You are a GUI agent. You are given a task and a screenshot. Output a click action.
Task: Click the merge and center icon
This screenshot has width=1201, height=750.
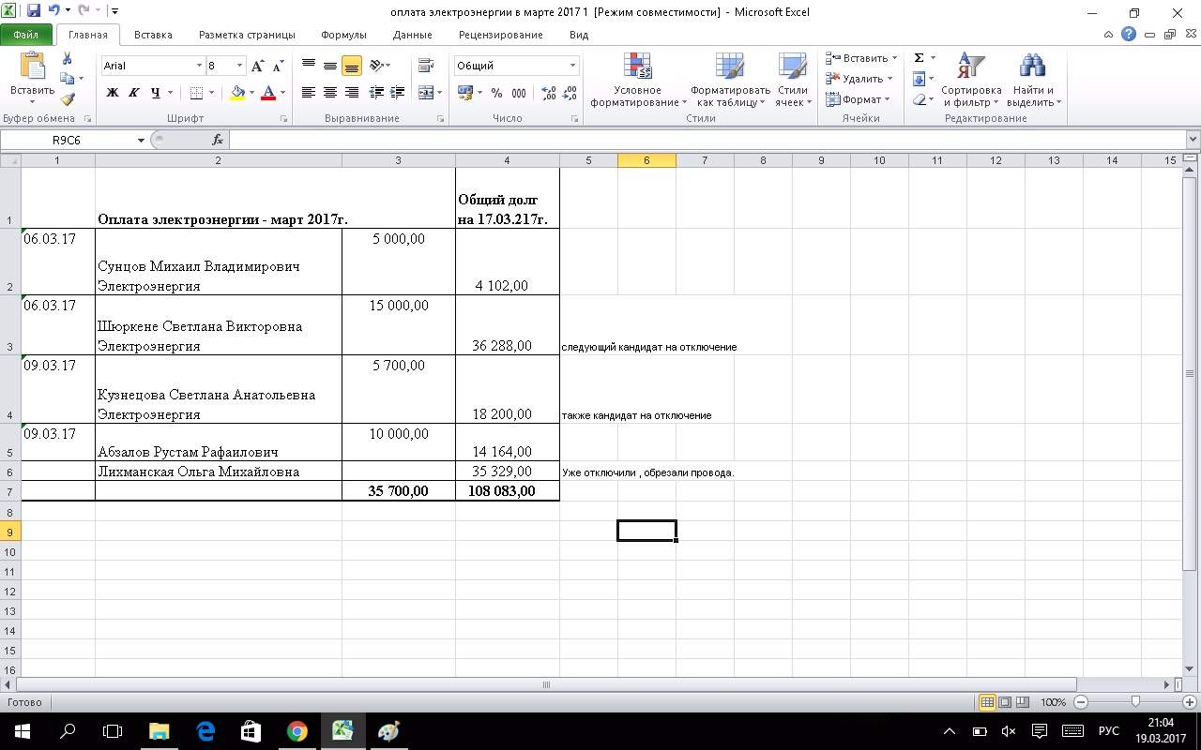425,93
